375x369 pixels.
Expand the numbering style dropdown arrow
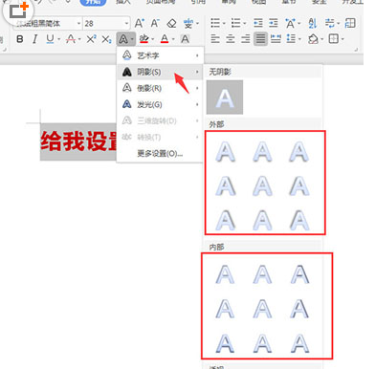click(244, 24)
